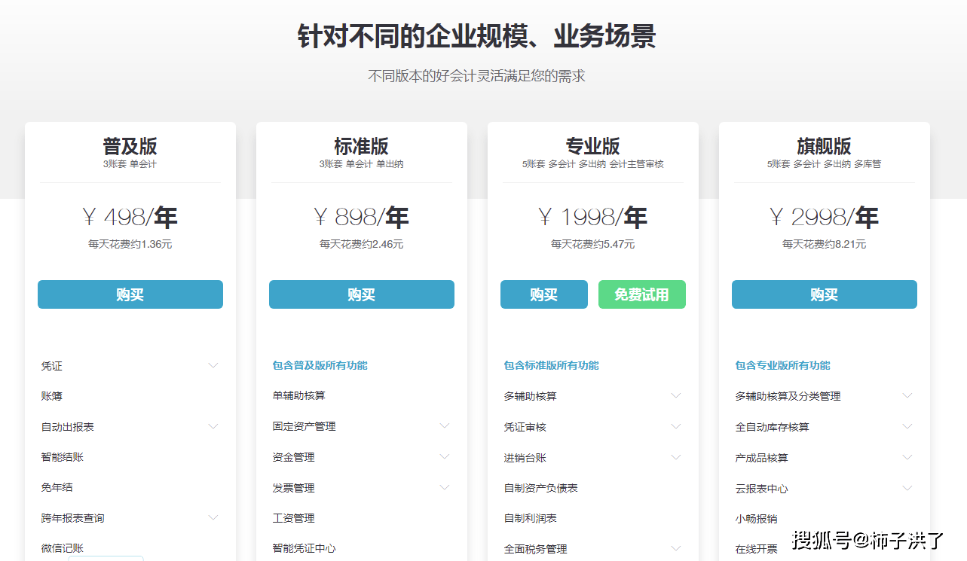The width and height of the screenshot is (967, 561).
Task: Expand the 全自动库存核算 feature row
Action: click(x=907, y=426)
